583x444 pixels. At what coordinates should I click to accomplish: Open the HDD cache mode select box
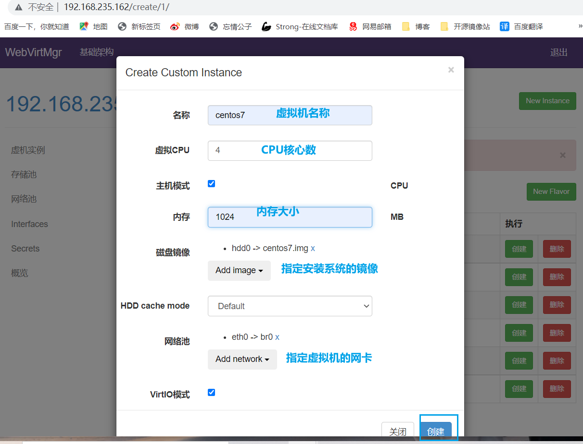tap(290, 306)
